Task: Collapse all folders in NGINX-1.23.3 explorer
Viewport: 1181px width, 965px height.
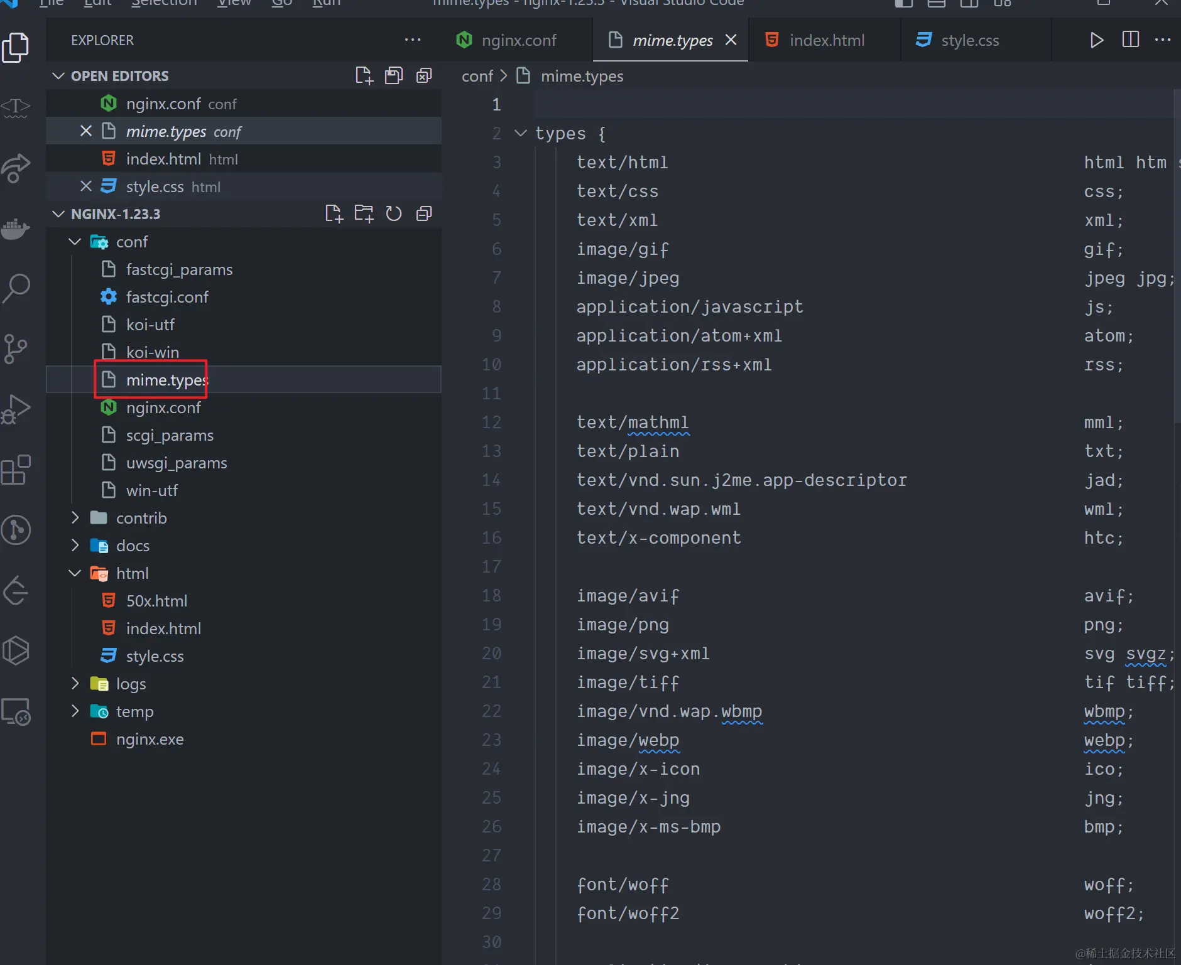Action: click(x=424, y=213)
